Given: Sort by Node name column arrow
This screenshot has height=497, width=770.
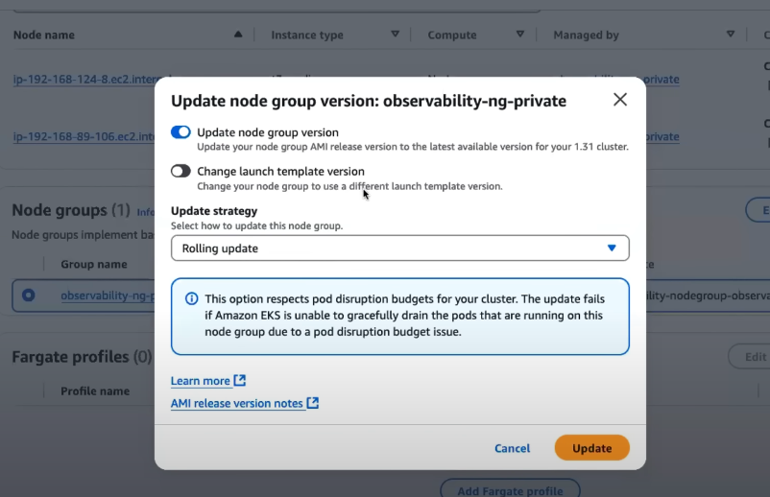Looking at the screenshot, I should pos(238,35).
